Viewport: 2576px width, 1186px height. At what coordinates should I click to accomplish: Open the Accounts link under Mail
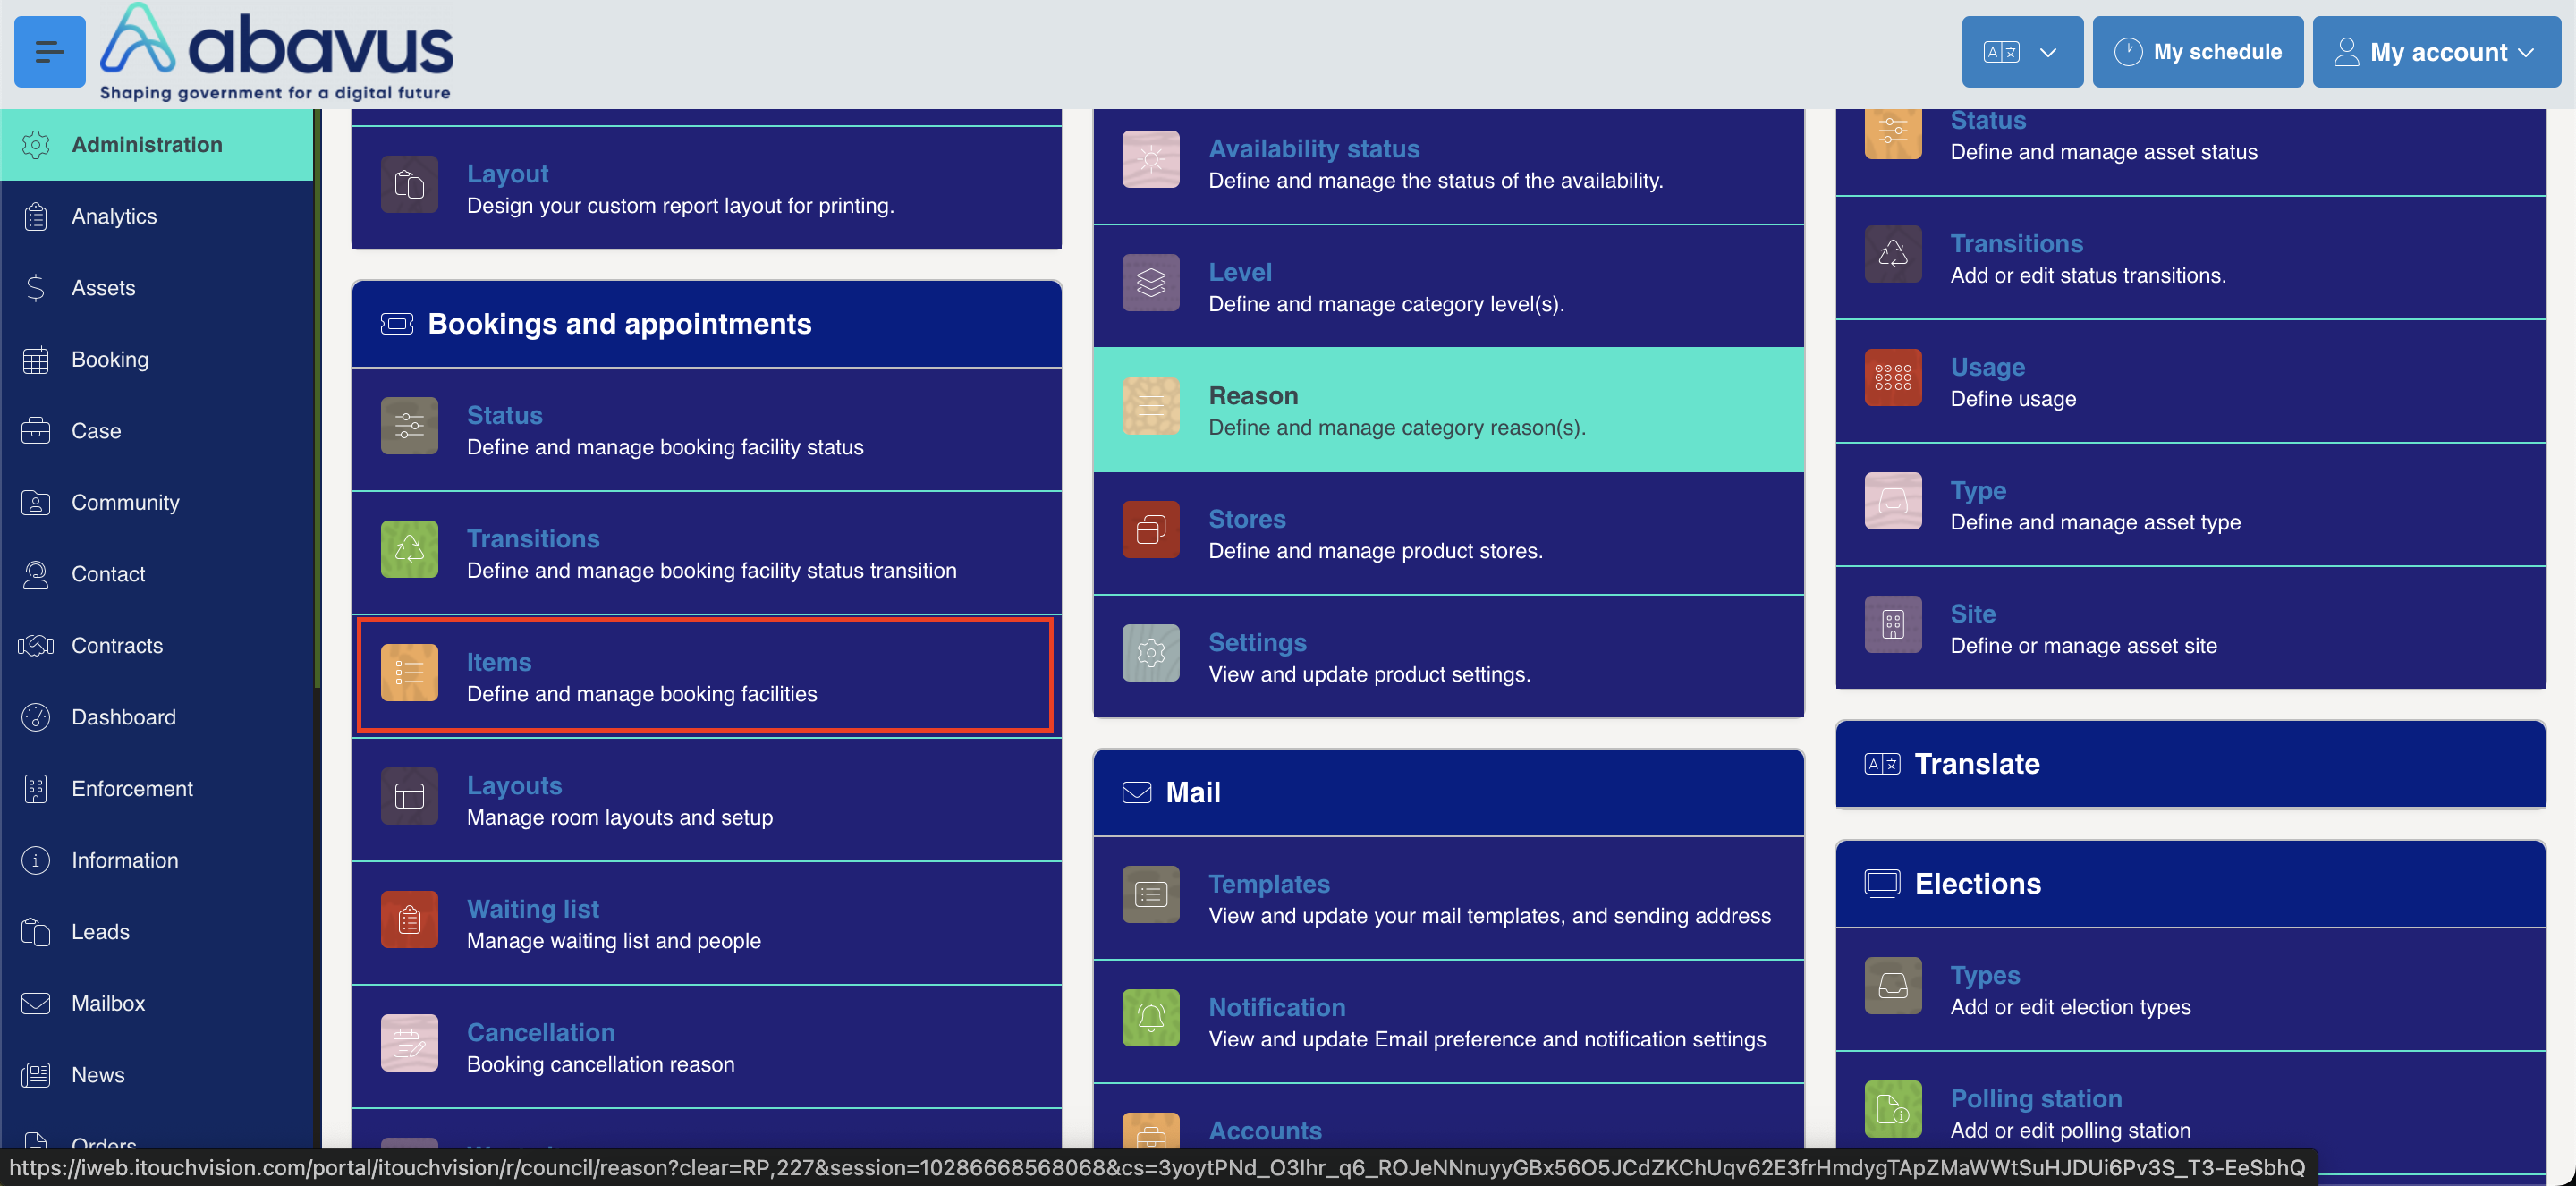tap(1265, 1130)
